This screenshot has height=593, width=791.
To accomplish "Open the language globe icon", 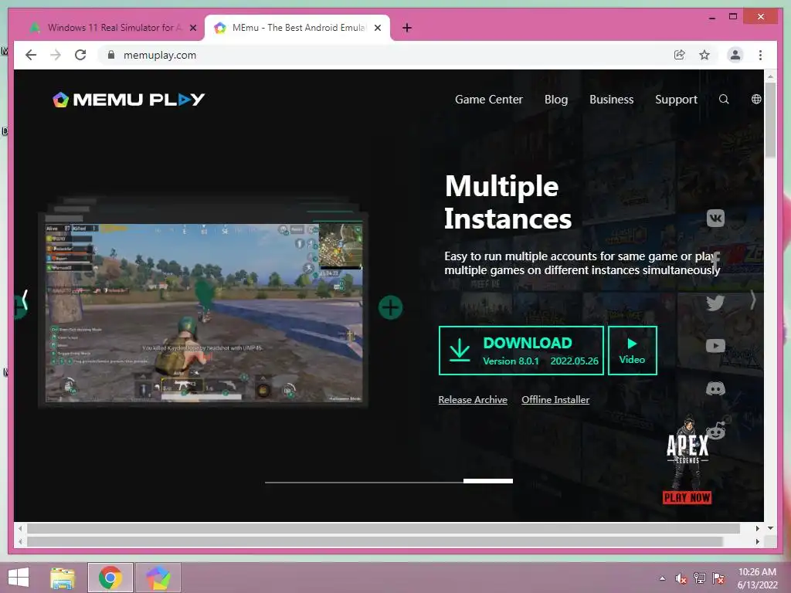I will click(755, 100).
